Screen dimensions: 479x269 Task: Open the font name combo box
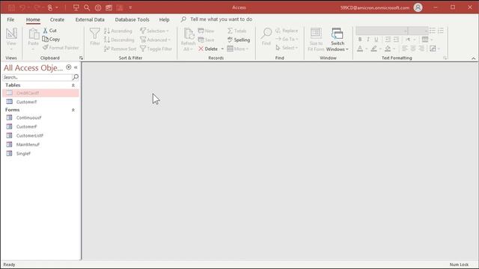point(382,31)
